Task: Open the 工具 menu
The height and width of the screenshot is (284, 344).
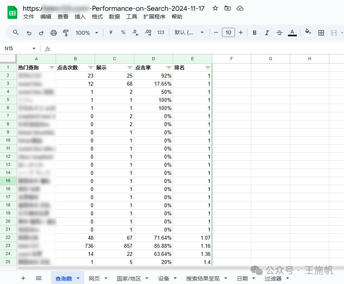Action: pos(131,17)
